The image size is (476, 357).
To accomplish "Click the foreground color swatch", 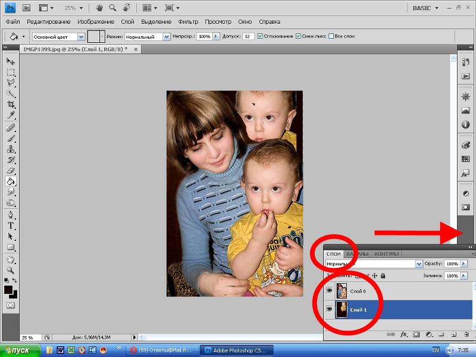I will [8, 289].
